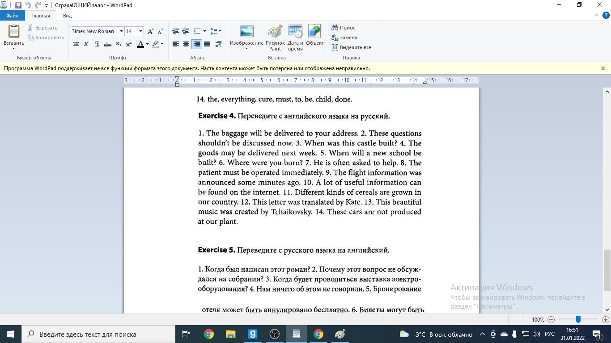Align text to the left
Viewport: 611px width, 343px height.
pyautogui.click(x=176, y=44)
